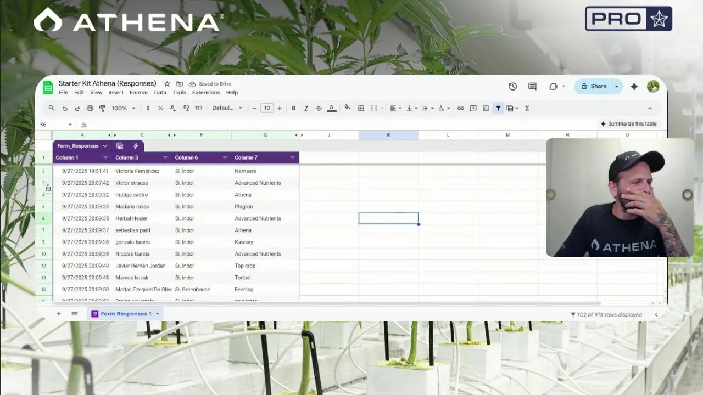The width and height of the screenshot is (703, 395).
Task: Select the paint format tool
Action: pos(102,108)
